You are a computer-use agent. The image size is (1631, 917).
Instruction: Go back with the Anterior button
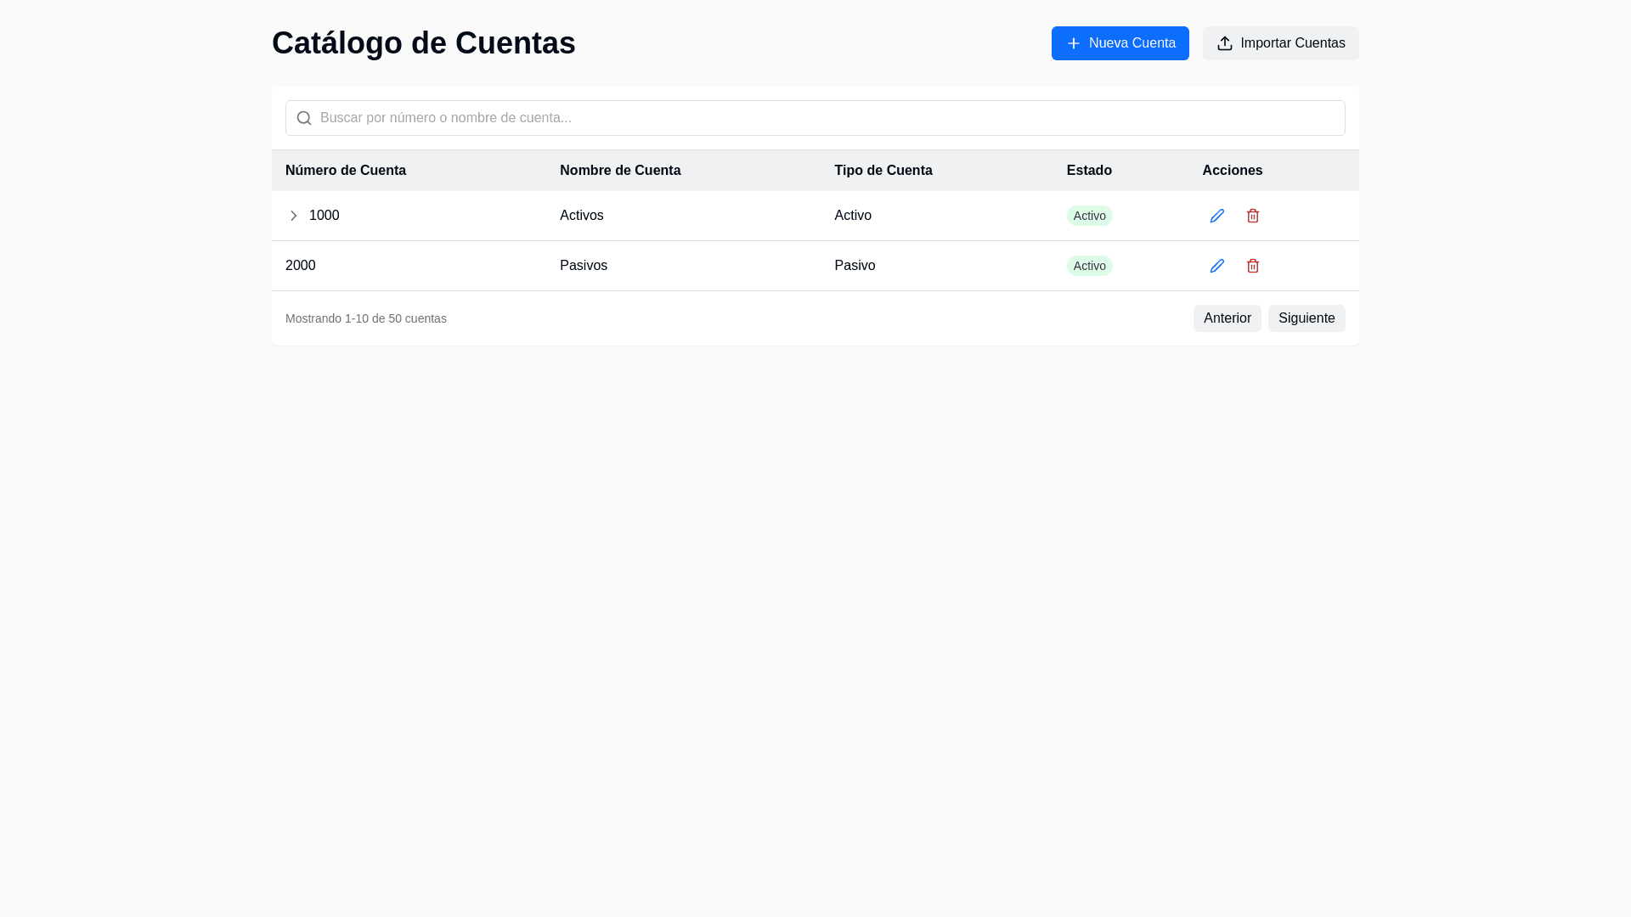pos(1227,318)
